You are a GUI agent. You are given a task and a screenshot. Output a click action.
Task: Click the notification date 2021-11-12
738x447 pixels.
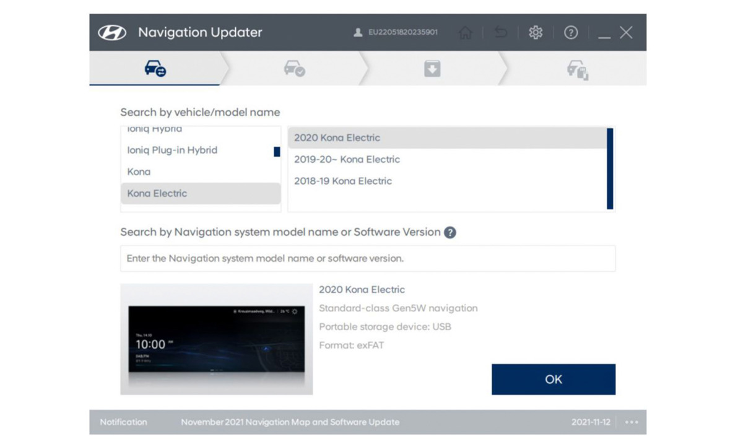click(x=591, y=422)
